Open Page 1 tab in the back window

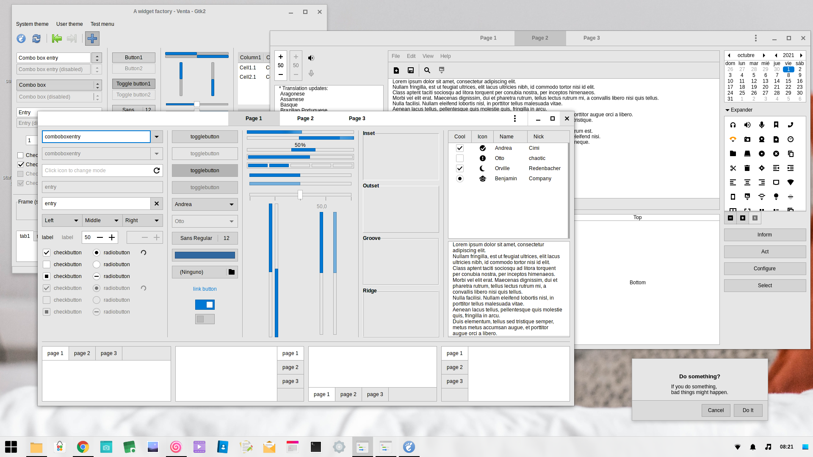488,38
